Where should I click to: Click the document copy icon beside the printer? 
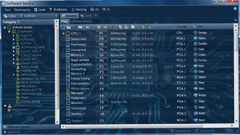pyautogui.click(x=121, y=27)
